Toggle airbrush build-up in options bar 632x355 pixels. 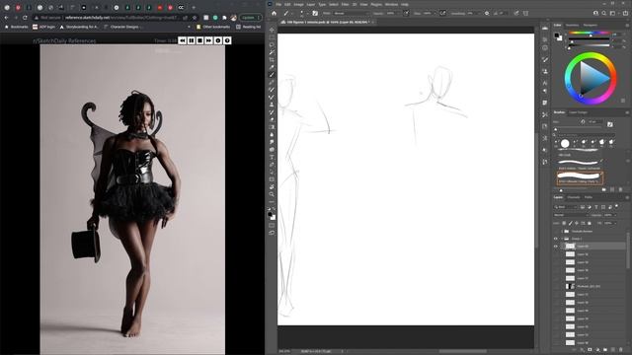click(x=442, y=13)
